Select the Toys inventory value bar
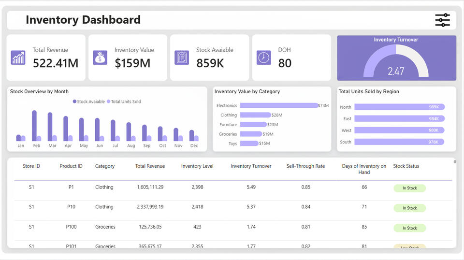Screen dimensions: 464x260 tap(249, 144)
